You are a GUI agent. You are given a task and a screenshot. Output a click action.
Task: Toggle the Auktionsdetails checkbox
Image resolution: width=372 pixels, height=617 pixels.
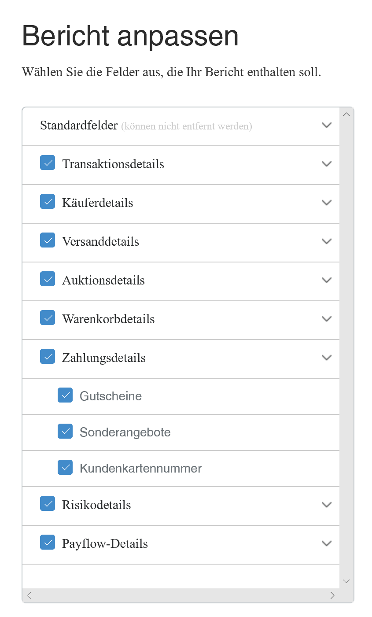coord(48,279)
